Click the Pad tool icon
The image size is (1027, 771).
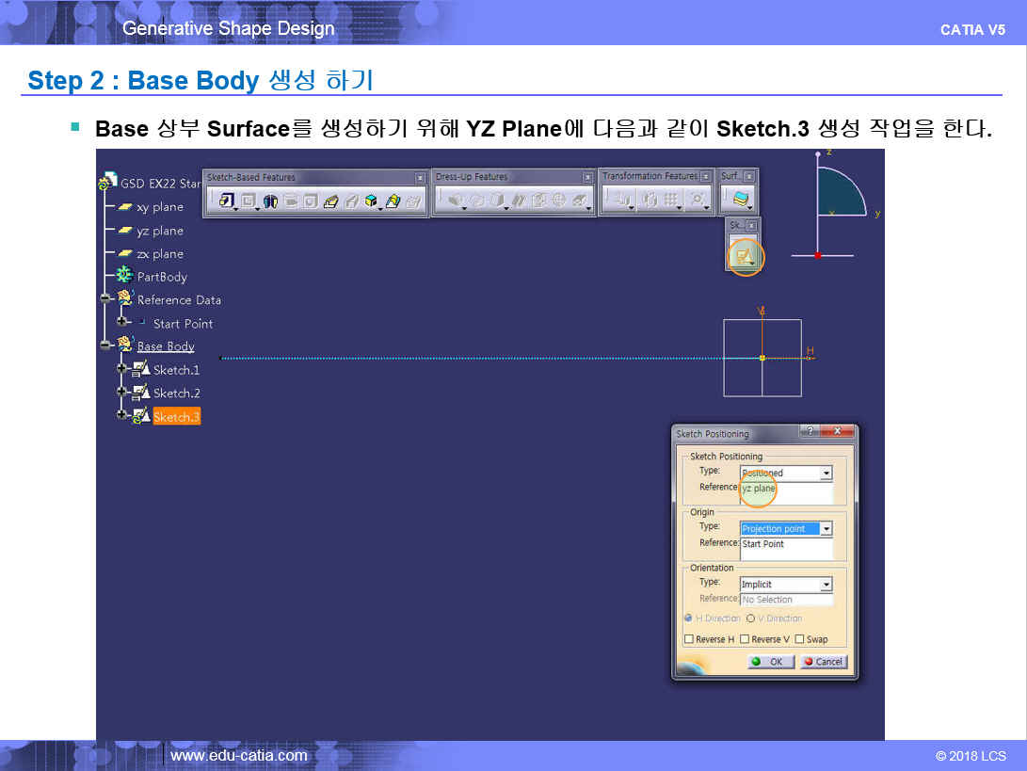click(x=227, y=201)
